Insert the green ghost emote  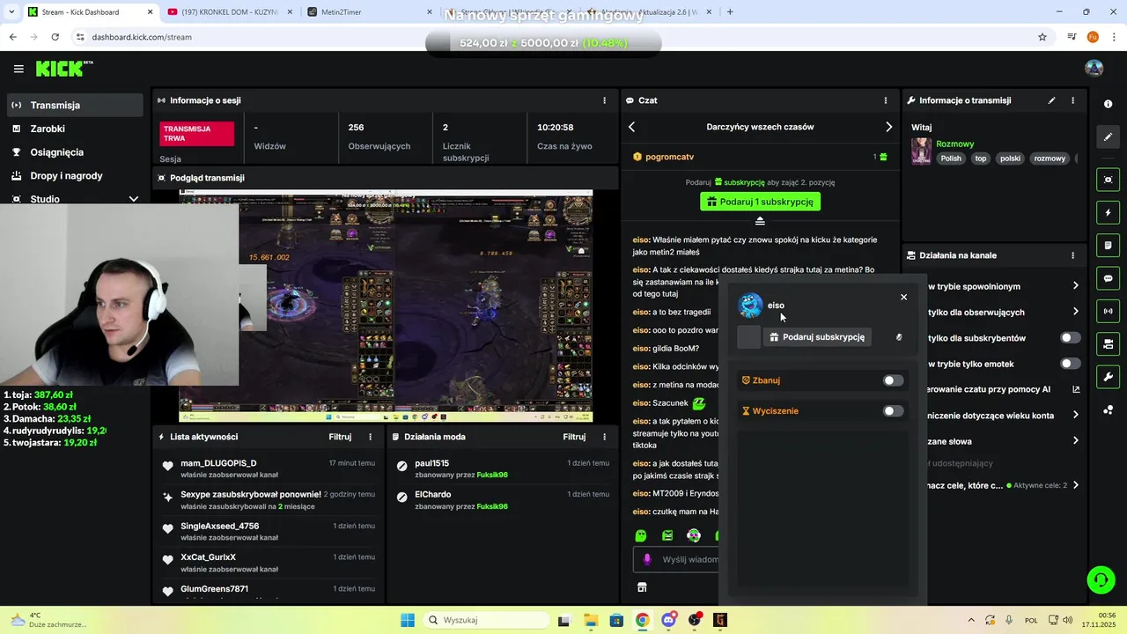pyautogui.click(x=641, y=535)
